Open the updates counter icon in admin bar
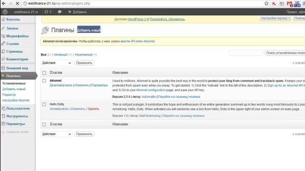 pos(48,12)
